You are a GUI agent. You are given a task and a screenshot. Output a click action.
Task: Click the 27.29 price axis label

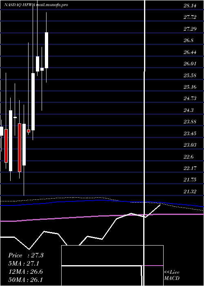tap(190, 29)
